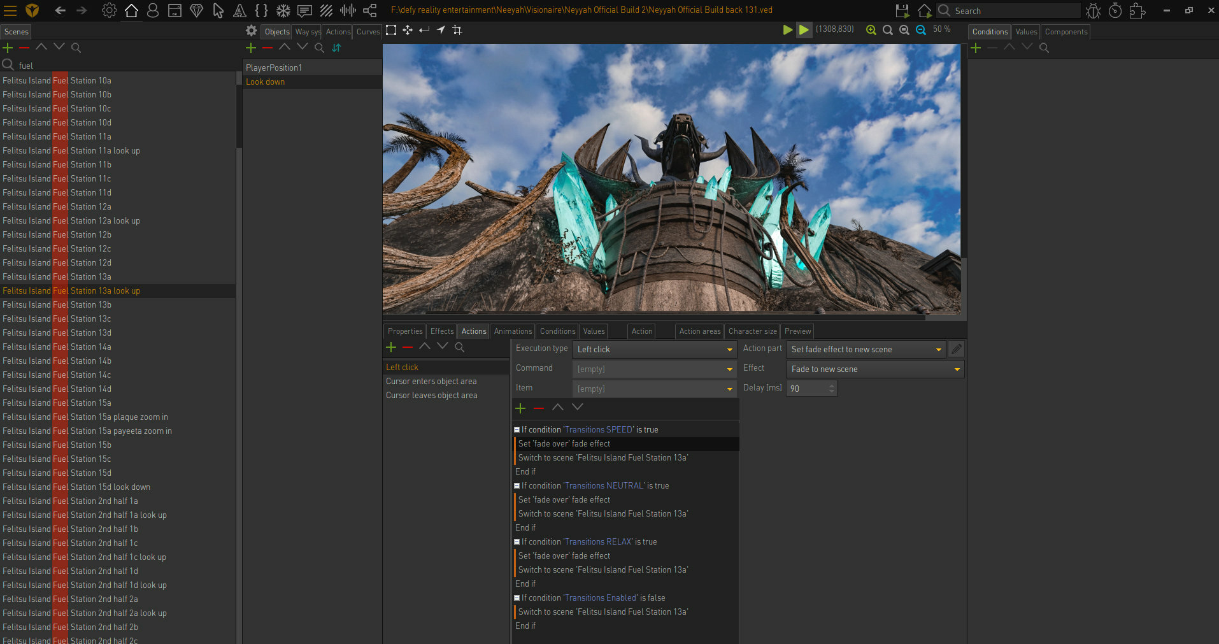Screen dimensions: 1219x644
Task: Switch to the Animations tab
Action: [x=512, y=331]
